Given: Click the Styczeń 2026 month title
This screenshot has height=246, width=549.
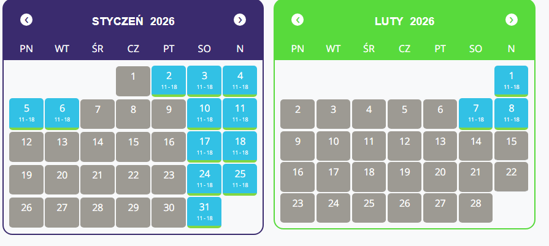Looking at the screenshot, I should click(133, 21).
